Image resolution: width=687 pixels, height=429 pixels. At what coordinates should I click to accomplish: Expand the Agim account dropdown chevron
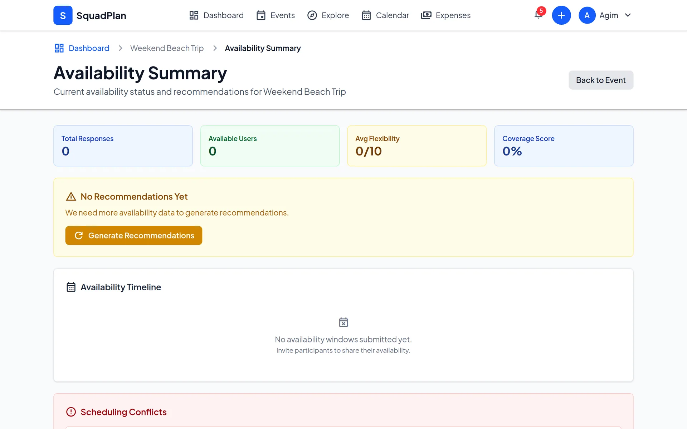628,15
